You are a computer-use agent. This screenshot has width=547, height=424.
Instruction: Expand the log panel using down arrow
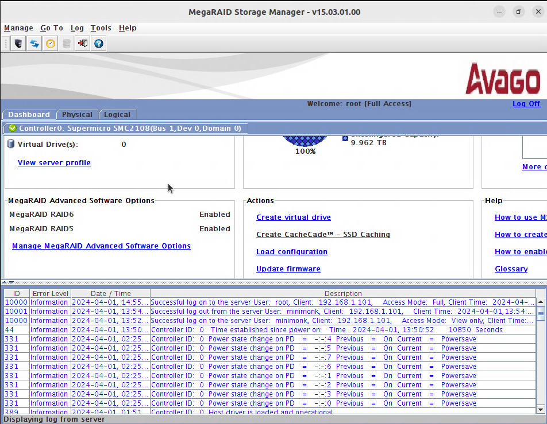(11, 282)
